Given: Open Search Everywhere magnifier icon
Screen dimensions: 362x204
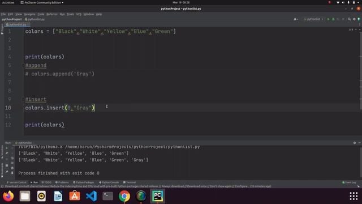Looking at the screenshot, I should (350, 19).
